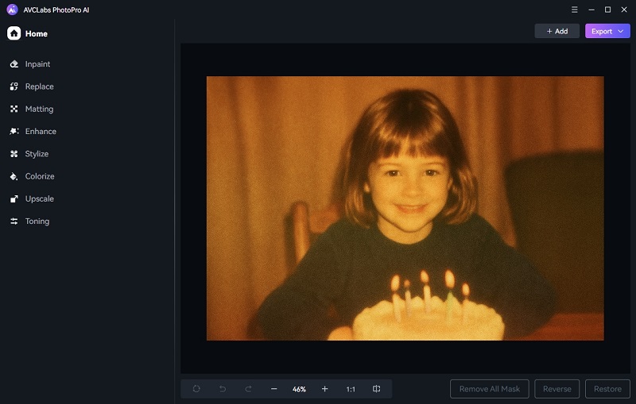
Task: Select the Inpaint eraser icon
Action: click(14, 64)
